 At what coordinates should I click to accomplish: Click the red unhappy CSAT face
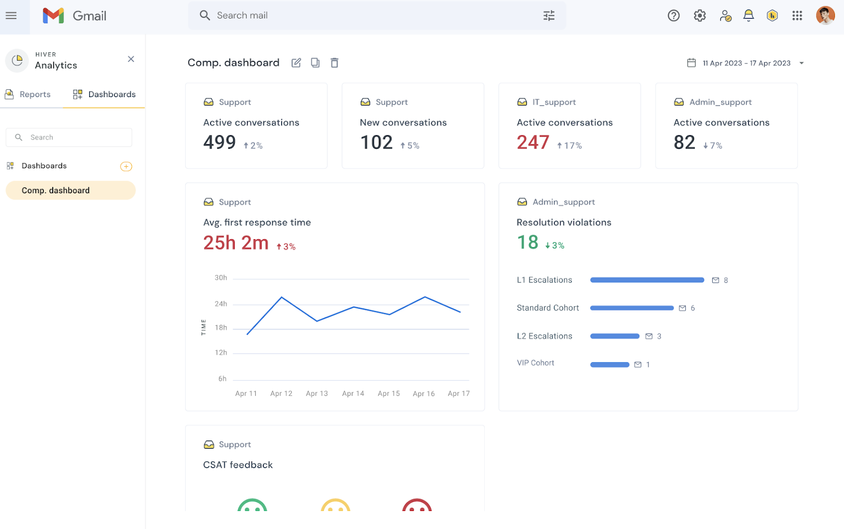tap(417, 505)
